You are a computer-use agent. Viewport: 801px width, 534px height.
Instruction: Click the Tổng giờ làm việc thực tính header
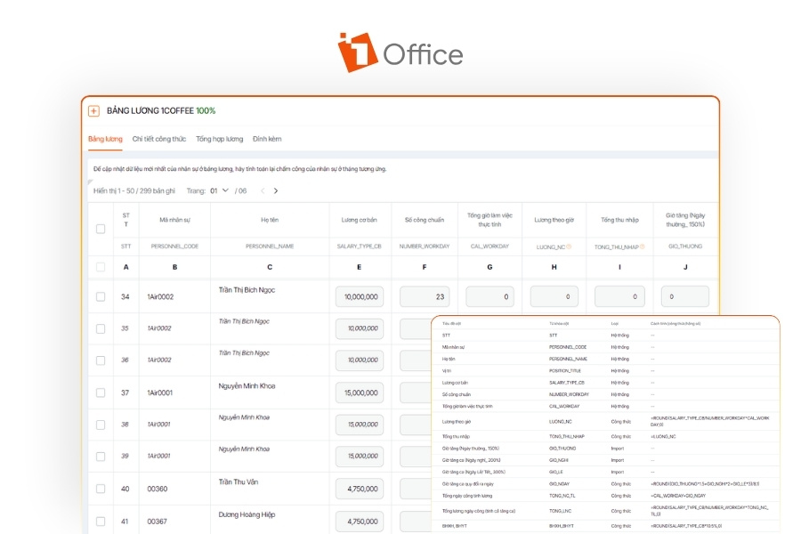click(489, 220)
